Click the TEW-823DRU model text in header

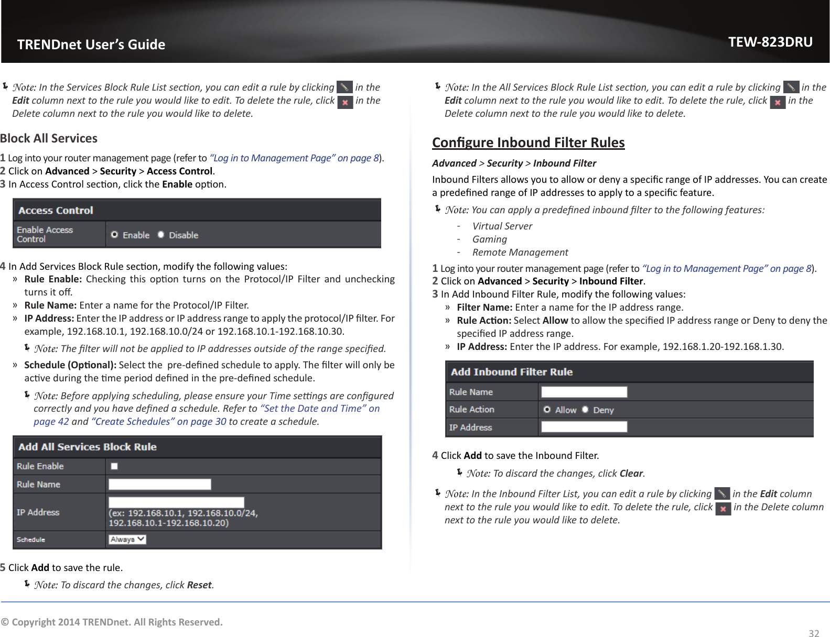coord(770,42)
